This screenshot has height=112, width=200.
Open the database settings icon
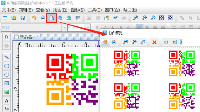(60, 18)
